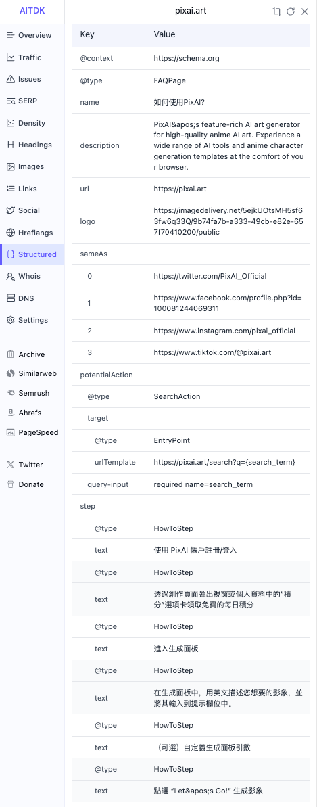Click the crop screenshot icon in header
This screenshot has width=317, height=807.
pyautogui.click(x=277, y=11)
